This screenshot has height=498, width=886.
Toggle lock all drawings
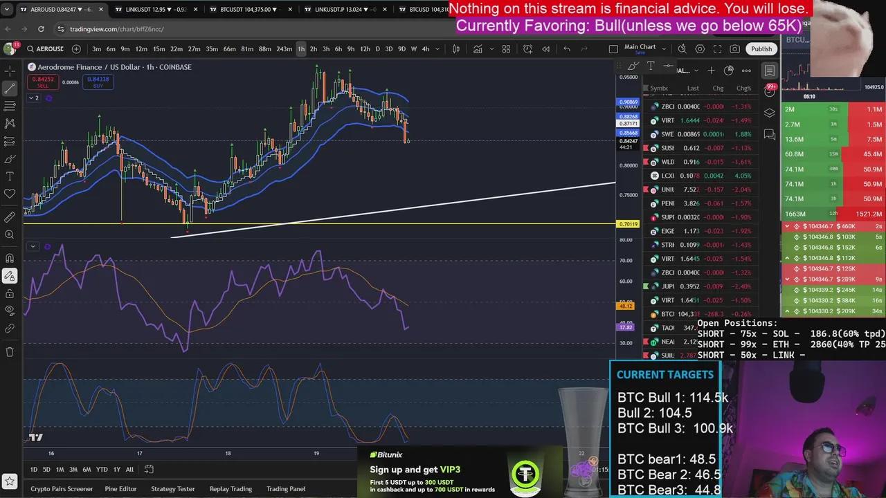click(x=10, y=293)
